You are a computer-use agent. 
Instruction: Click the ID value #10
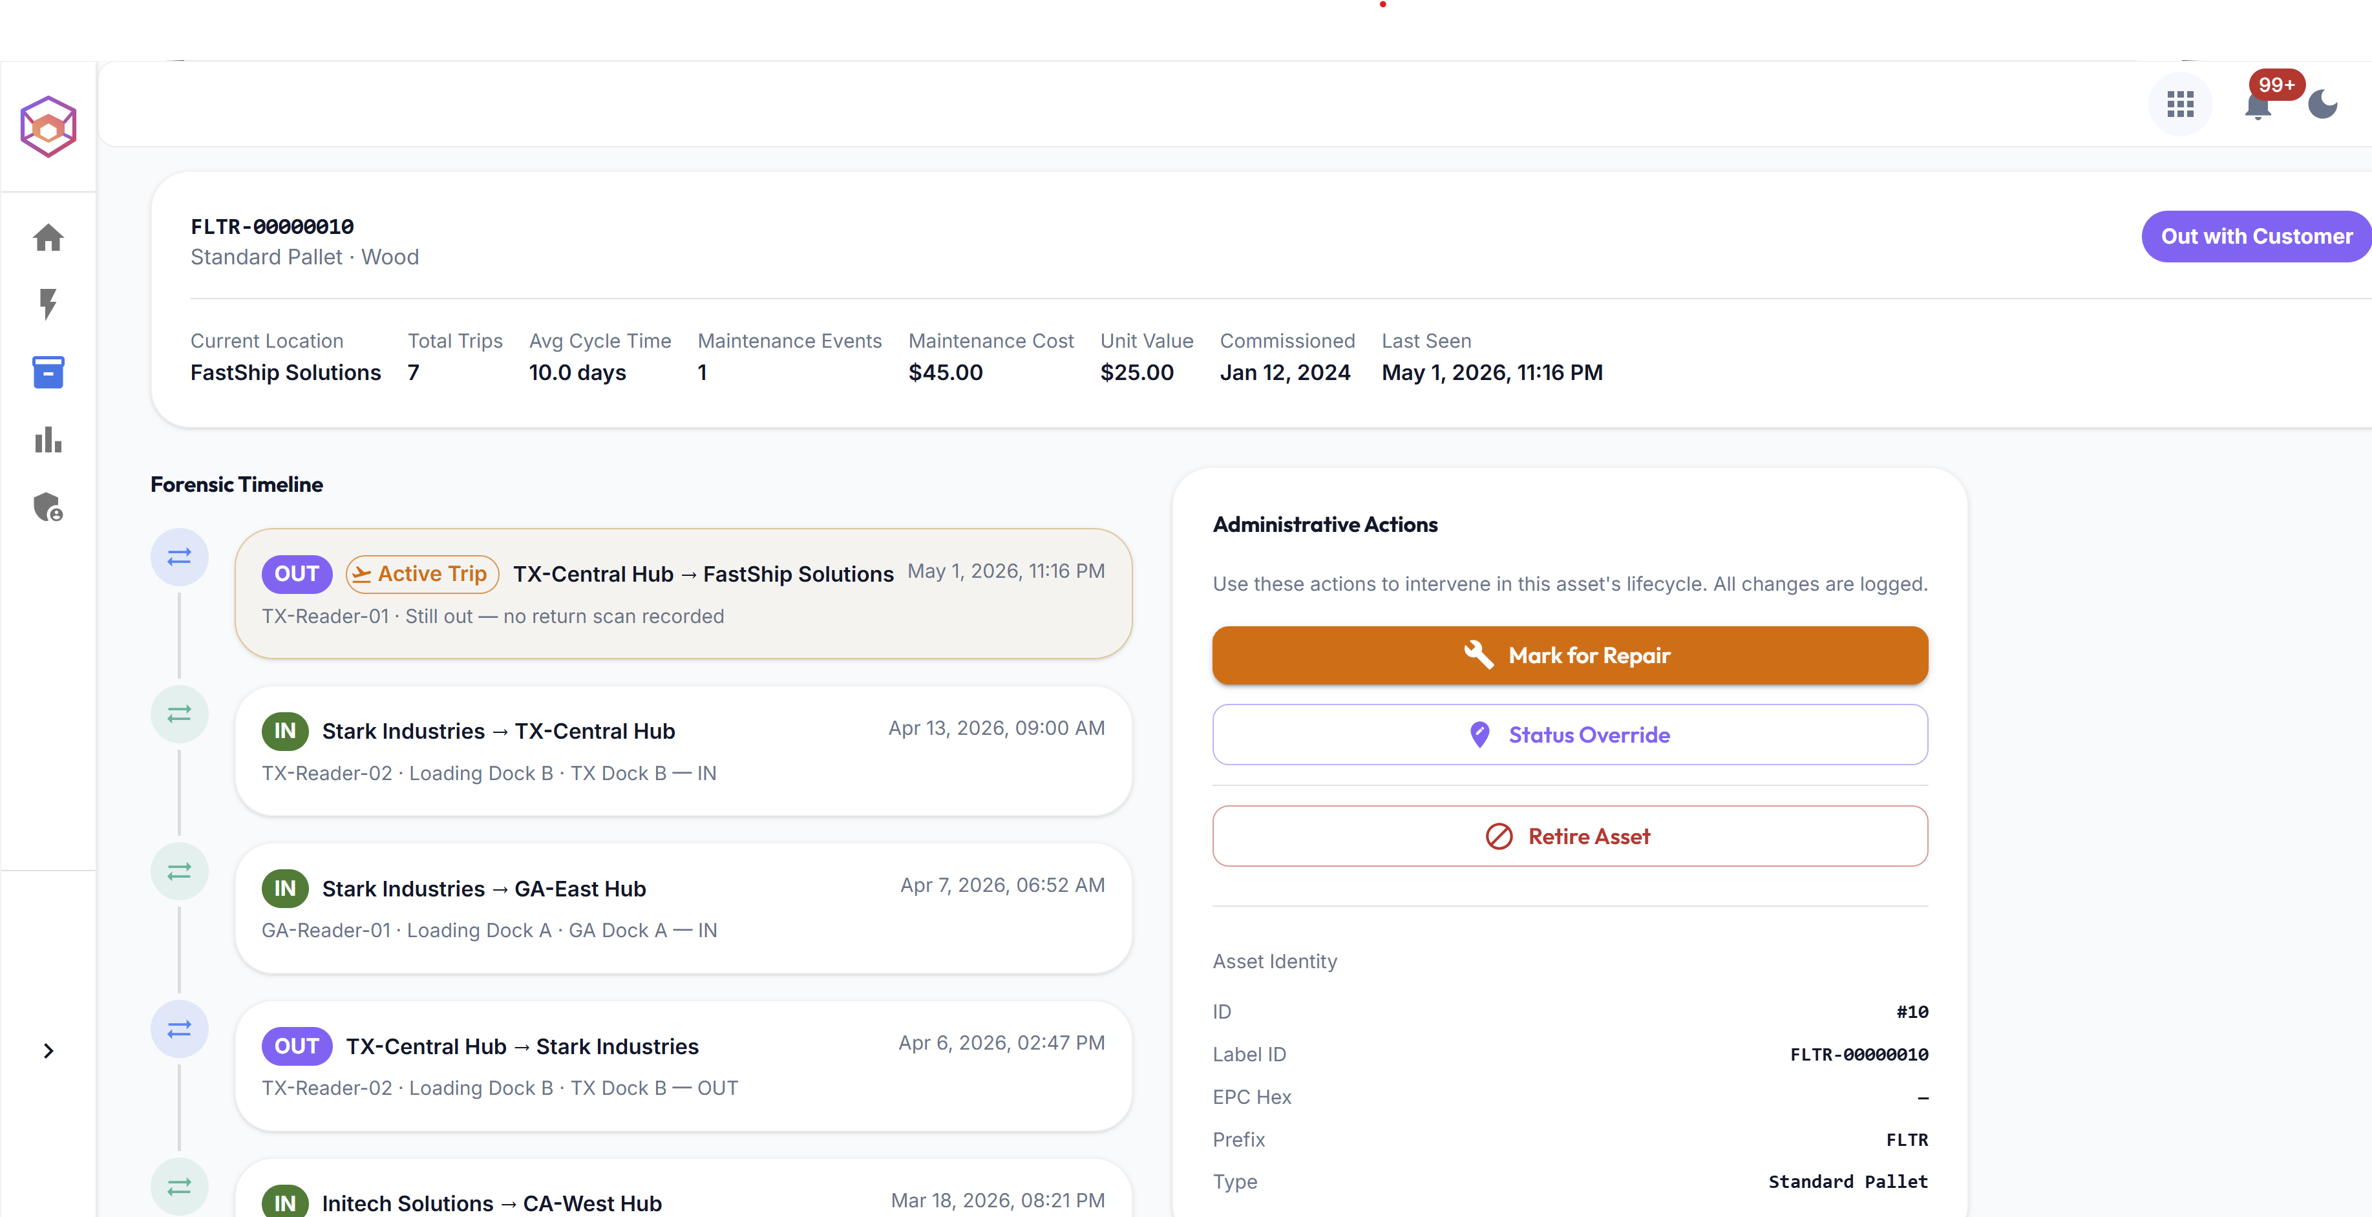1912,1011
